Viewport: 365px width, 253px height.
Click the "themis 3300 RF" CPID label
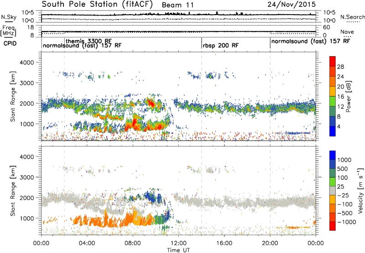pyautogui.click(x=89, y=41)
